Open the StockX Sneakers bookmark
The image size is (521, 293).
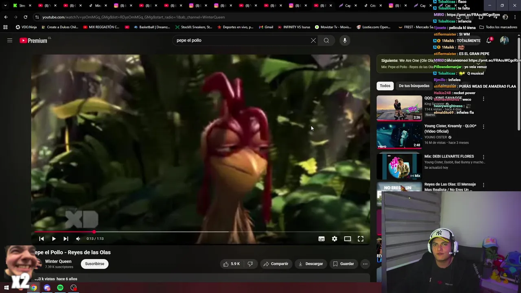click(x=193, y=27)
